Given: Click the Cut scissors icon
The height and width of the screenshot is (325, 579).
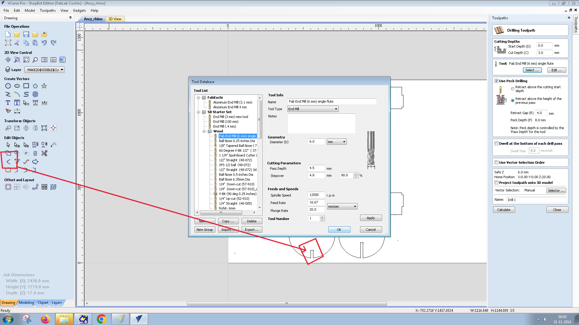Looking at the screenshot, I should tap(17, 43).
